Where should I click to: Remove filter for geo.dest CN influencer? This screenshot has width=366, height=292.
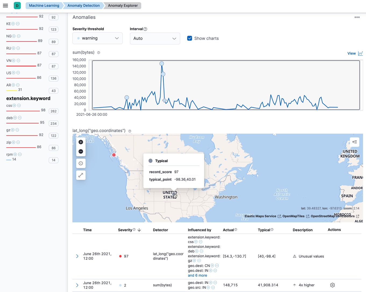(x=217, y=265)
